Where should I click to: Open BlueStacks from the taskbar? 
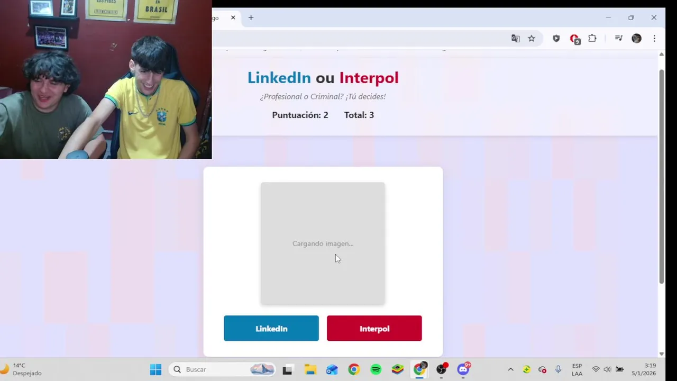[x=398, y=369]
